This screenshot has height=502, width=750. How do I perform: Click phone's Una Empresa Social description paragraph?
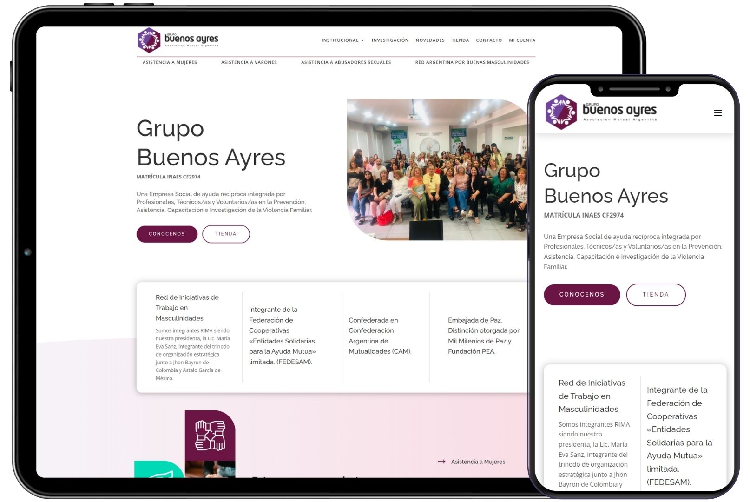[x=633, y=251]
